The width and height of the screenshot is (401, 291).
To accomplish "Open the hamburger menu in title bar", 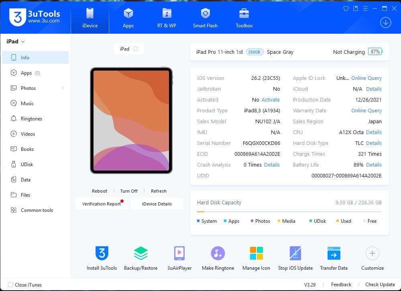I will pyautogui.click(x=365, y=8).
